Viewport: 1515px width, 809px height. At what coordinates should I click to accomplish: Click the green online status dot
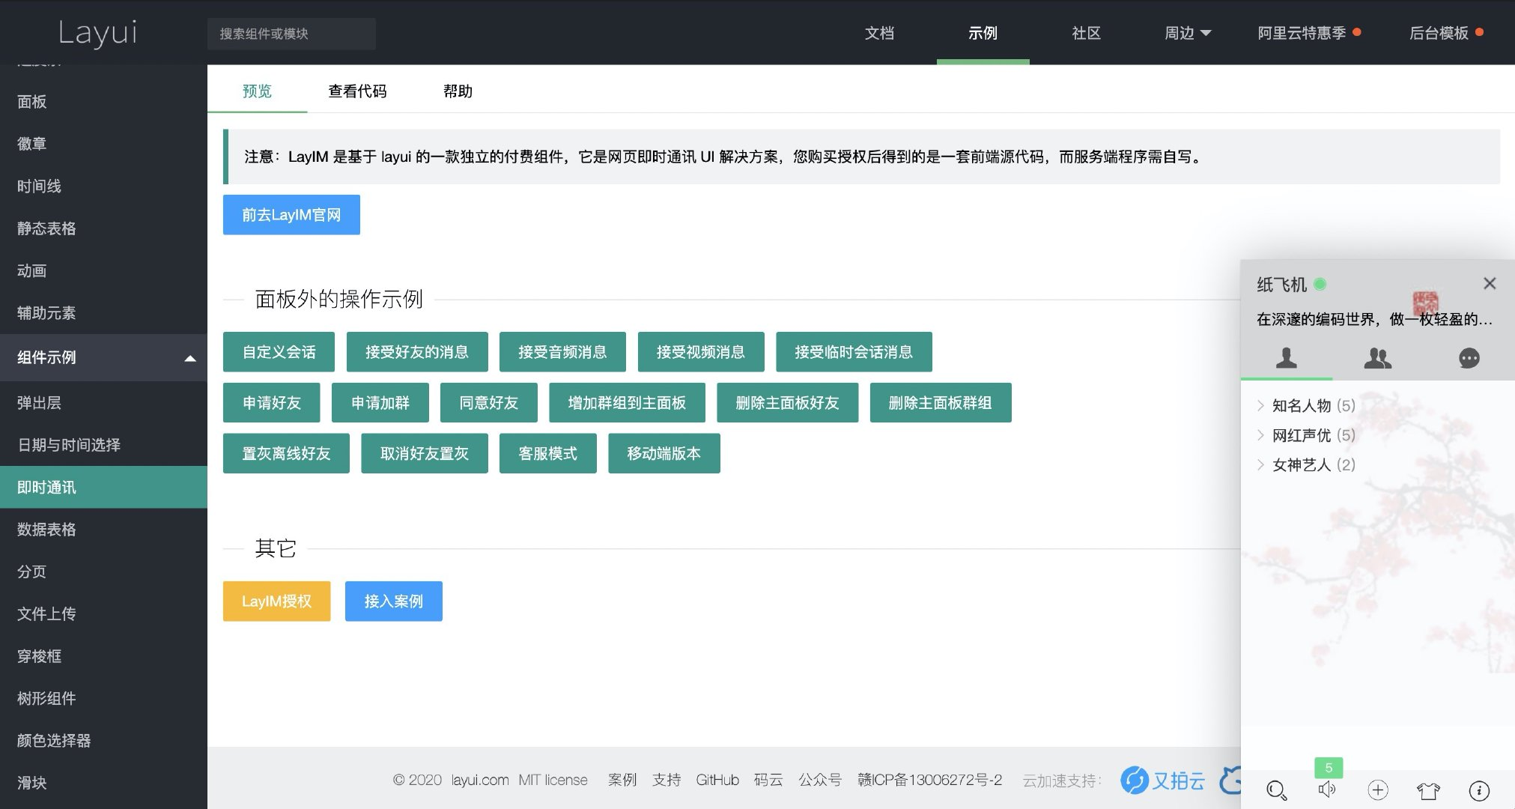[x=1320, y=284]
